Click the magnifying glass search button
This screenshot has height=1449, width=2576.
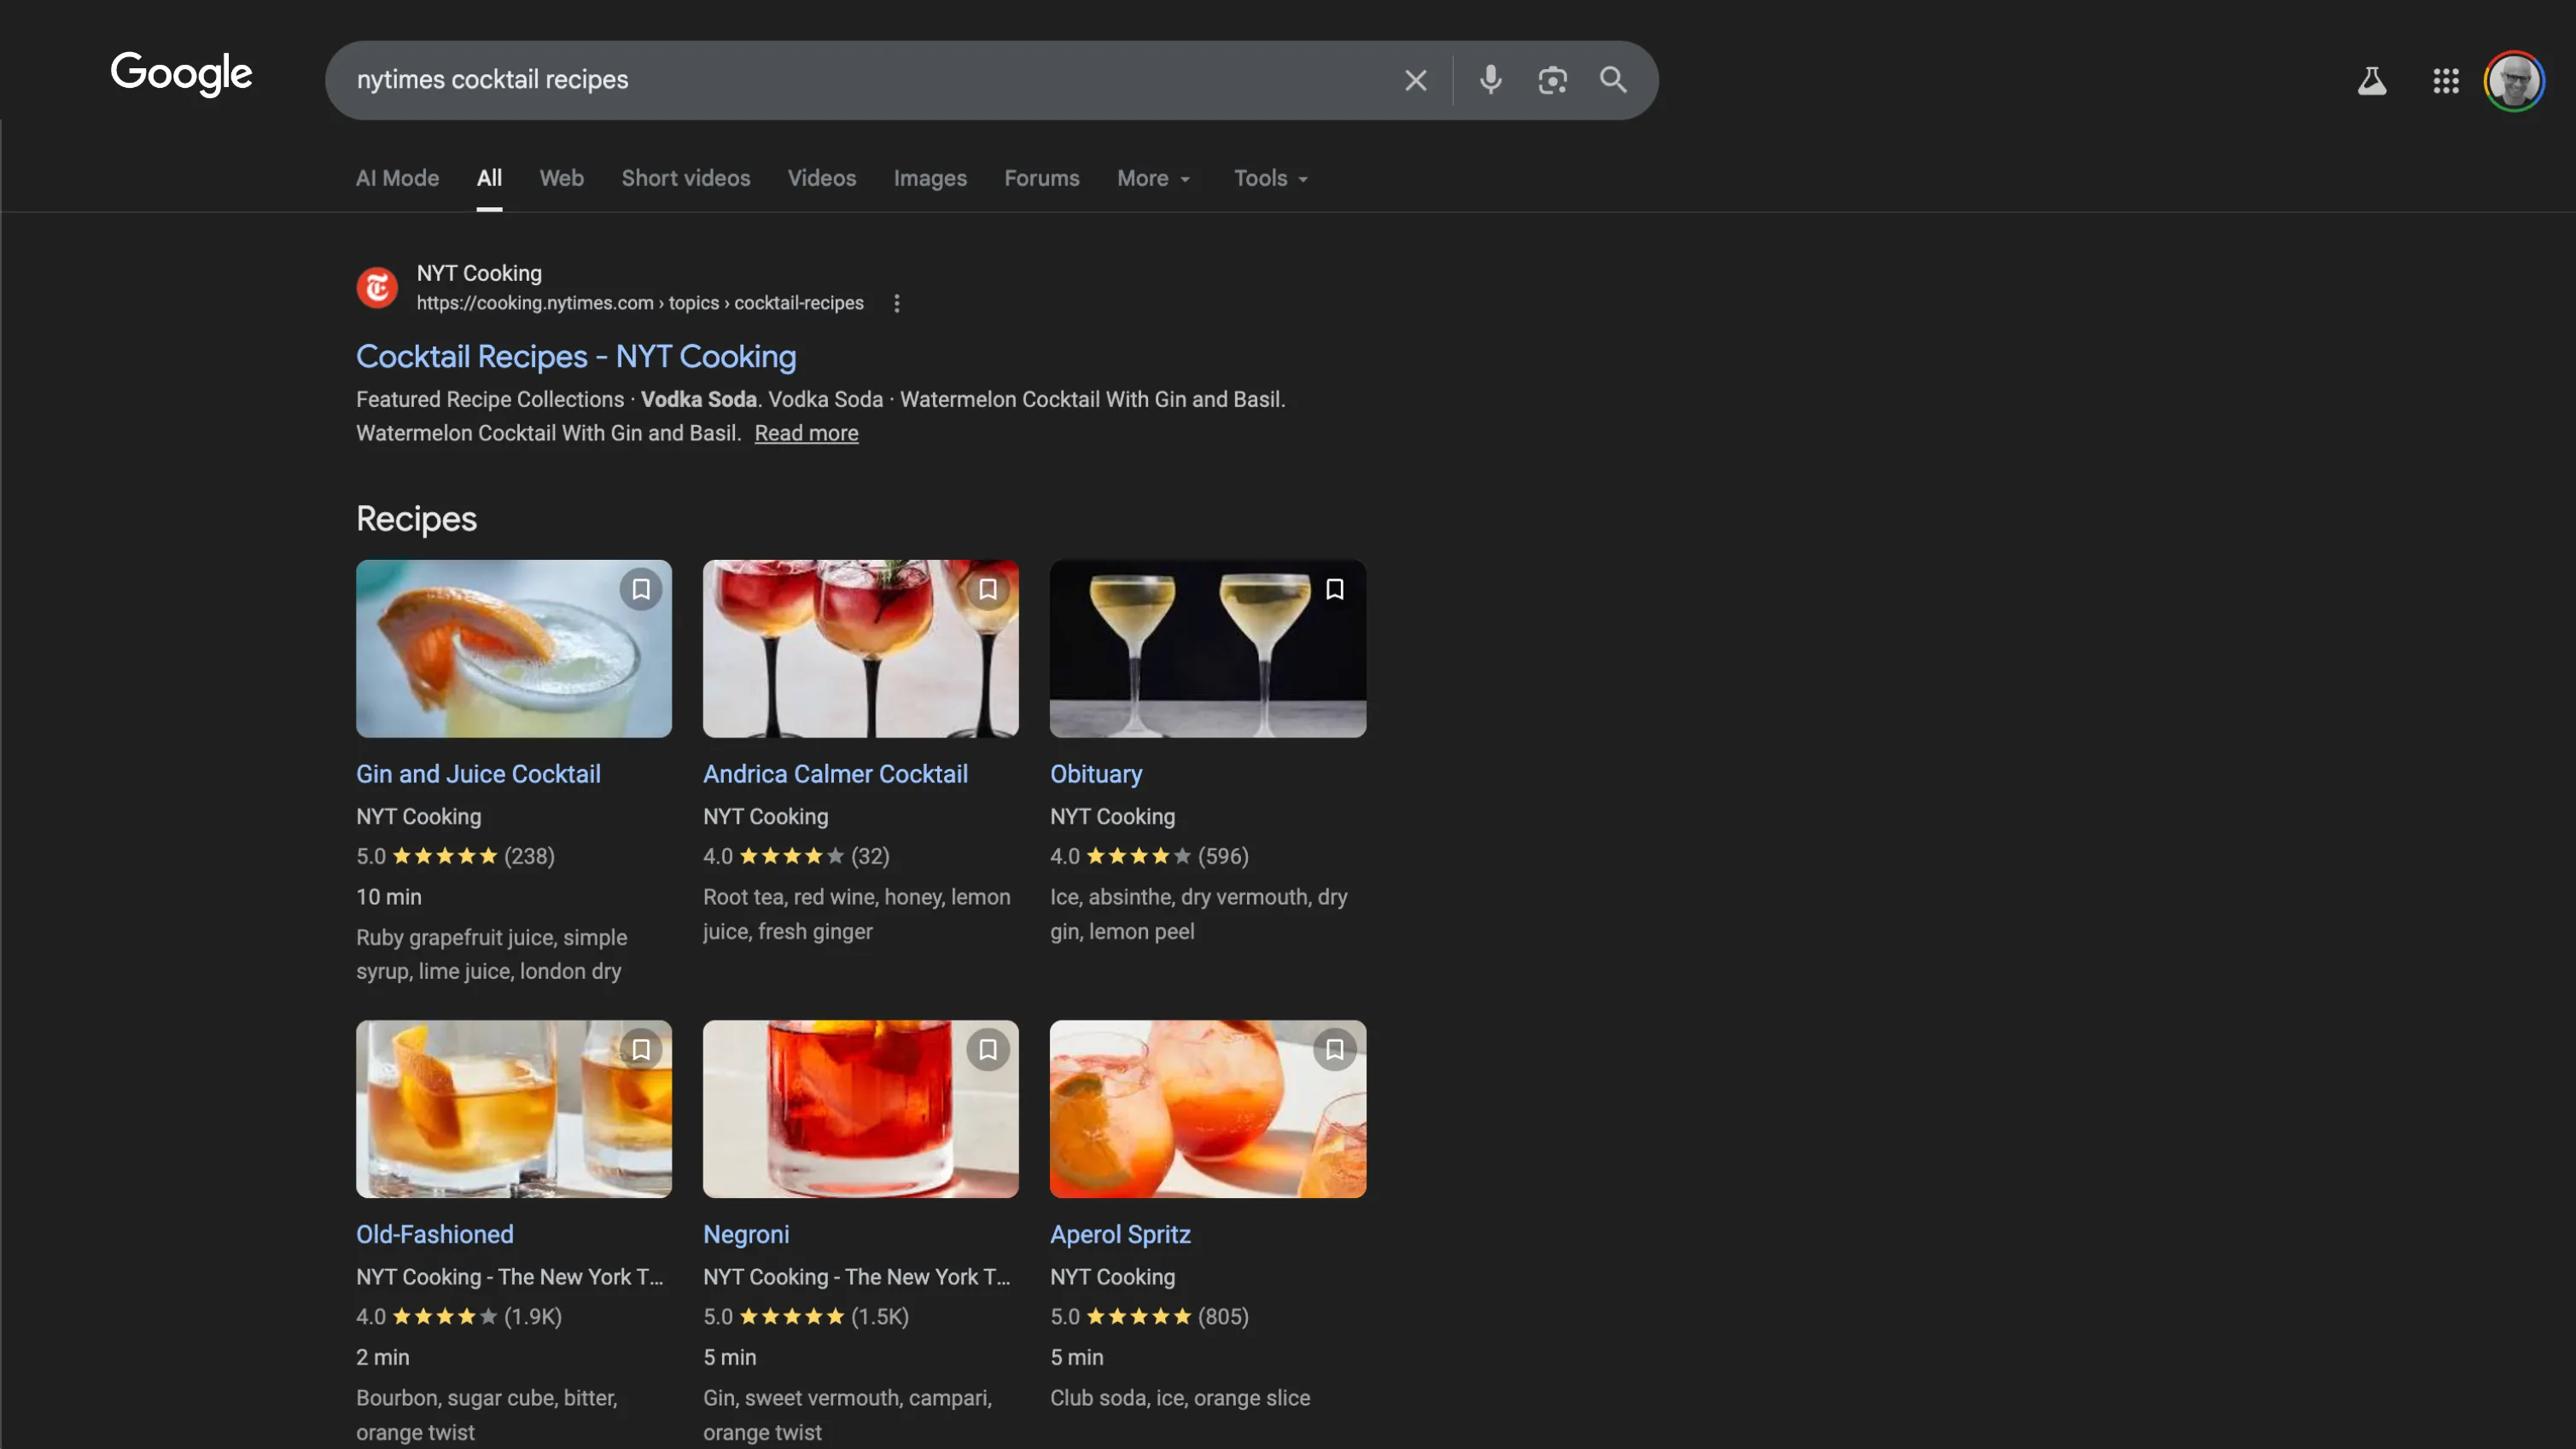pyautogui.click(x=1613, y=80)
